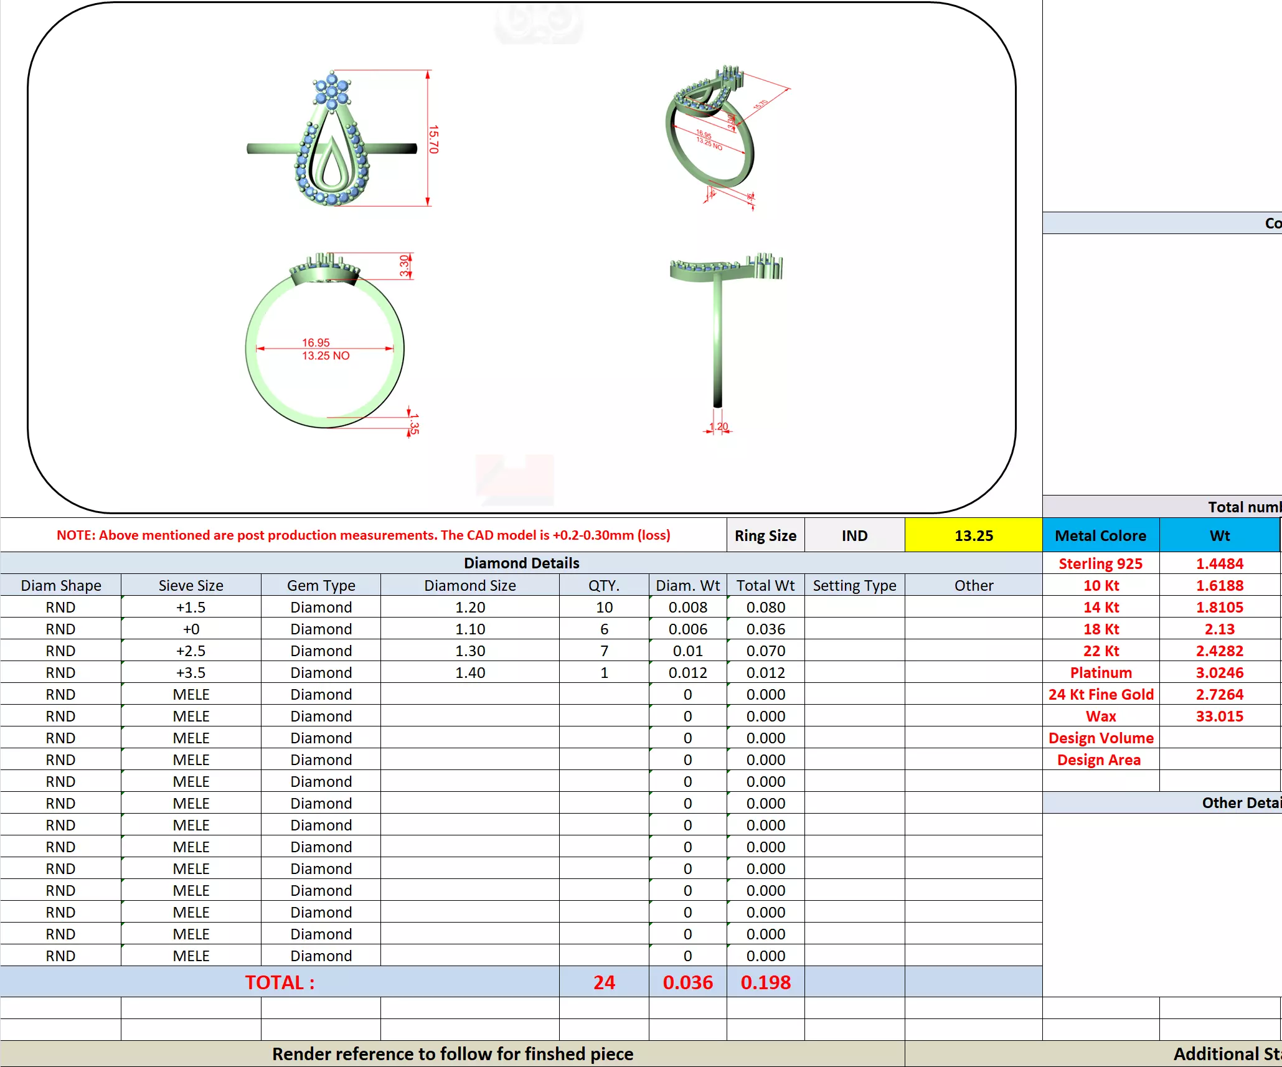1282x1067 pixels.
Task: Select the Wax weight 33.015 cell
Action: pyautogui.click(x=1219, y=716)
